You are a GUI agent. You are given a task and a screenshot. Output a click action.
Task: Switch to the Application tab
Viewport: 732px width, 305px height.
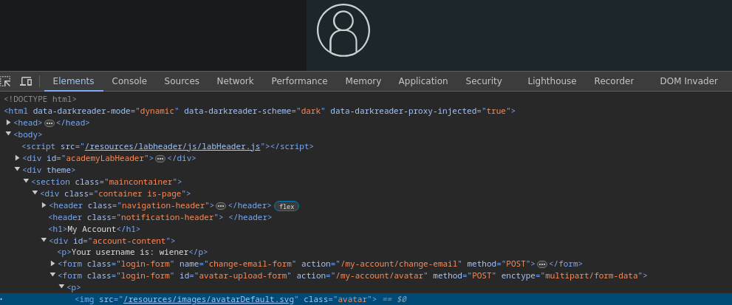click(423, 81)
